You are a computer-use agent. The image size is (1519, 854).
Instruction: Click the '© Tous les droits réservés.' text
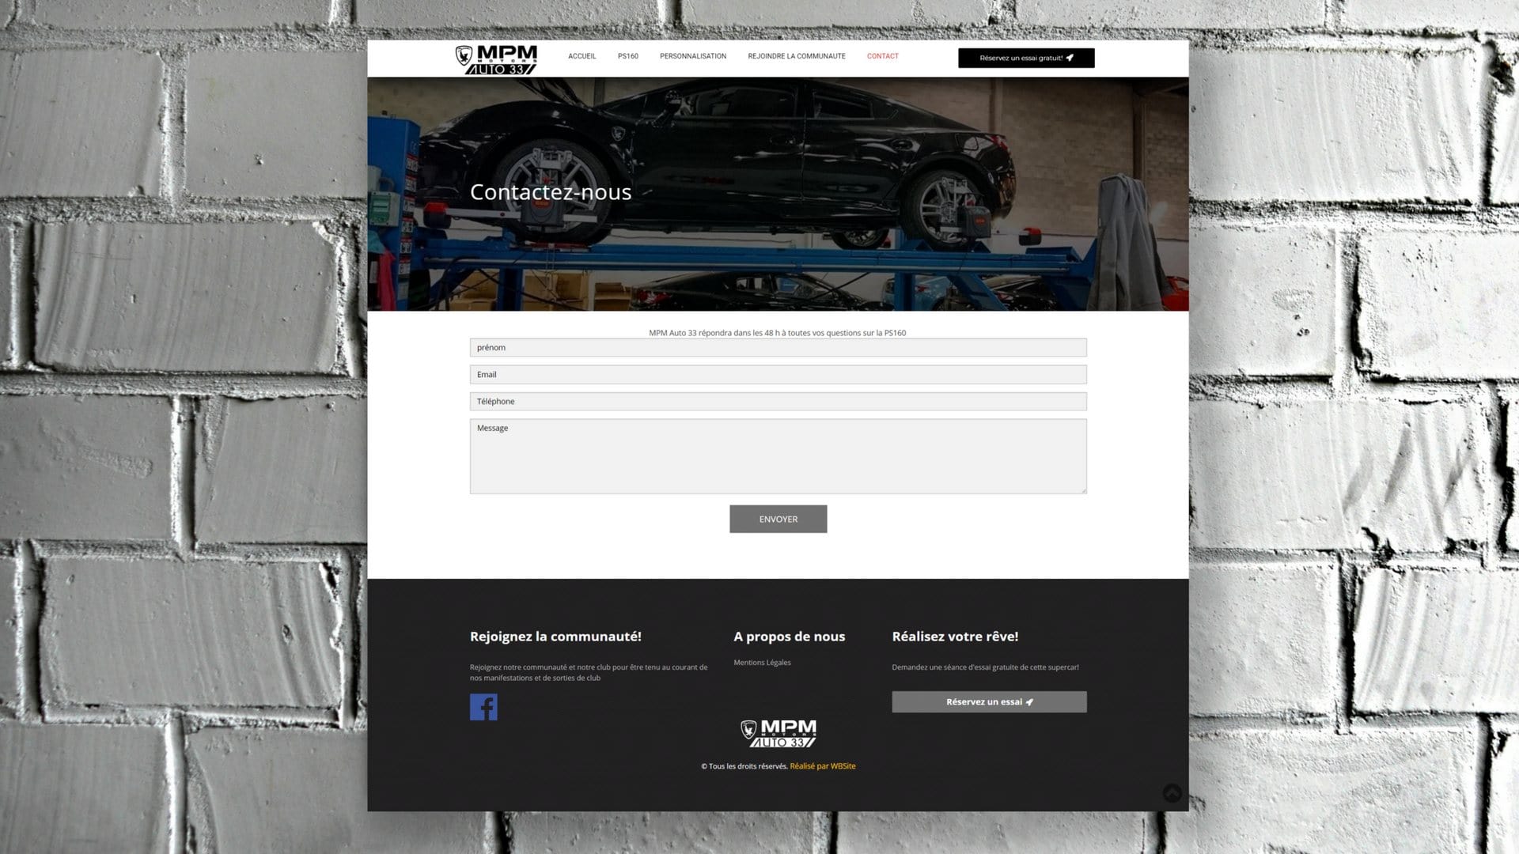point(744,766)
